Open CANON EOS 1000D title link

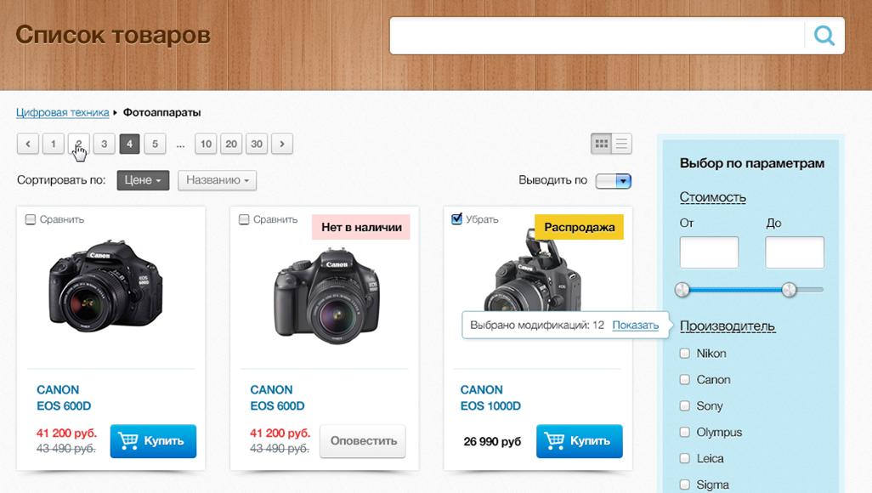pyautogui.click(x=490, y=398)
